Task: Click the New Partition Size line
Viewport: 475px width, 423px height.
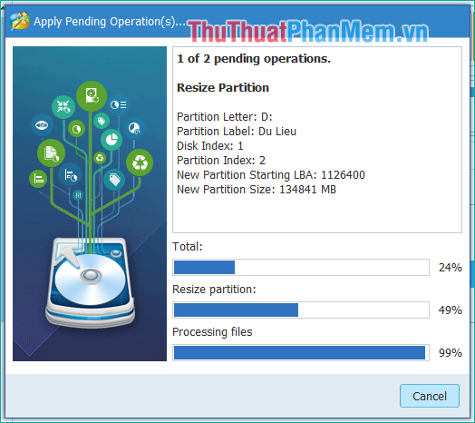Action: (257, 190)
